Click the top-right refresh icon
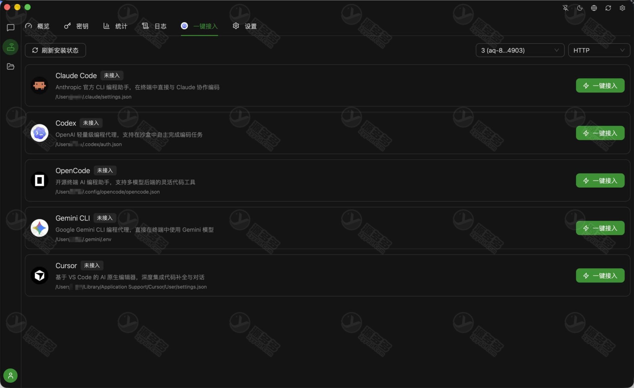The height and width of the screenshot is (388, 634). pyautogui.click(x=608, y=8)
